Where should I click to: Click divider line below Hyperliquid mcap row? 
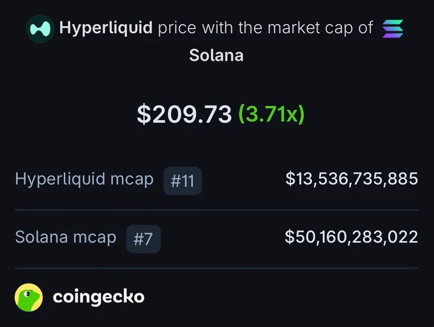(216, 210)
